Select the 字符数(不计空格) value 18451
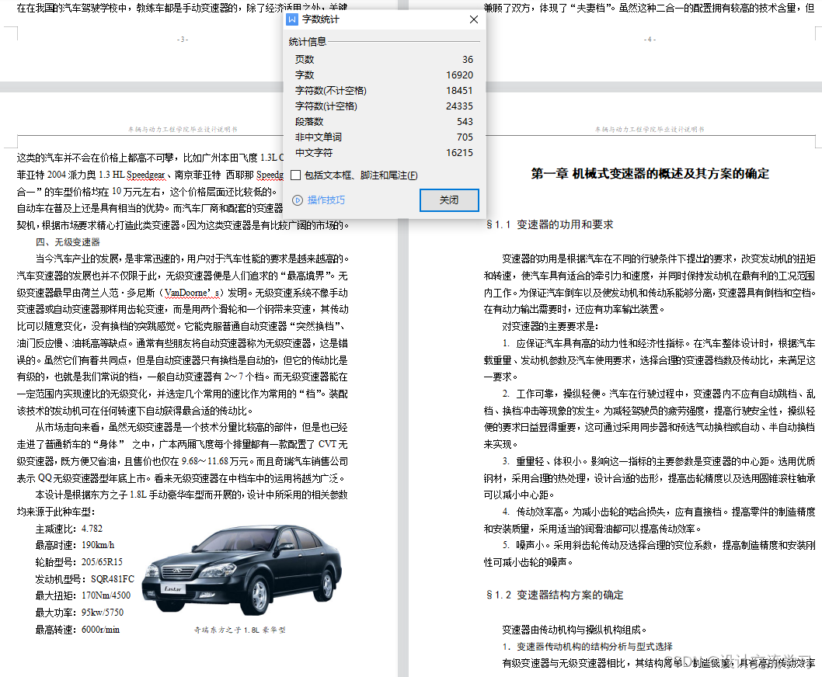The width and height of the screenshot is (822, 677). (x=459, y=91)
